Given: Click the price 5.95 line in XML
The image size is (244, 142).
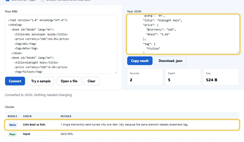Looking at the screenshot, I should [x=41, y=67].
